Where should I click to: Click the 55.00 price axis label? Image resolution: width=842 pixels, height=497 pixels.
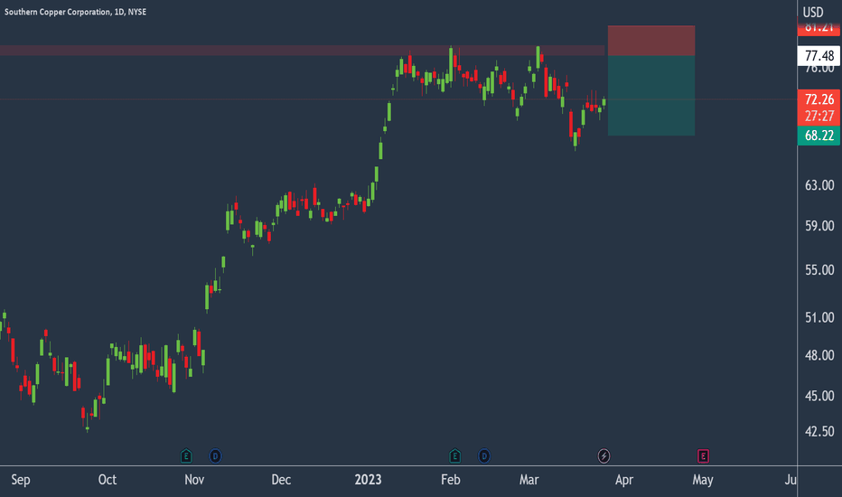tap(819, 269)
